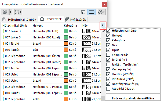Sort by Név column header
Screen dimensions: 161x101
[85, 26]
